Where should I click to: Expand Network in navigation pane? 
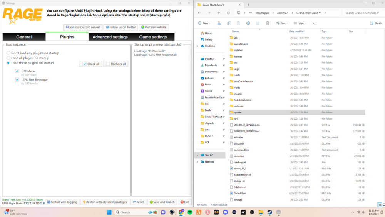pyautogui.click(x=197, y=162)
